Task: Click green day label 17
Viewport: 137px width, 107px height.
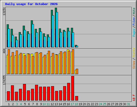Action: (72, 104)
